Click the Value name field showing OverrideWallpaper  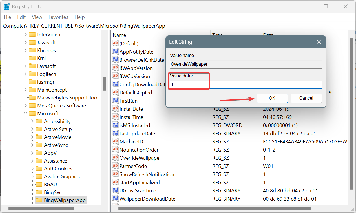click(x=246, y=64)
